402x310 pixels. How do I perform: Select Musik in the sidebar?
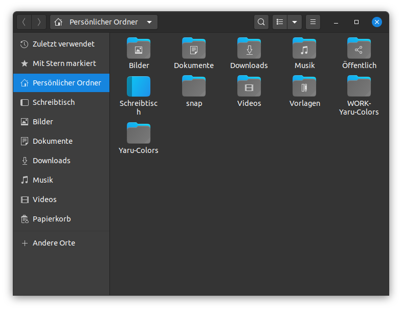[61, 180]
